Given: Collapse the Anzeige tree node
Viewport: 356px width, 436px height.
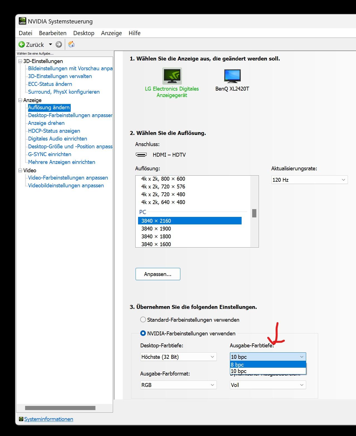Looking at the screenshot, I should (20, 100).
